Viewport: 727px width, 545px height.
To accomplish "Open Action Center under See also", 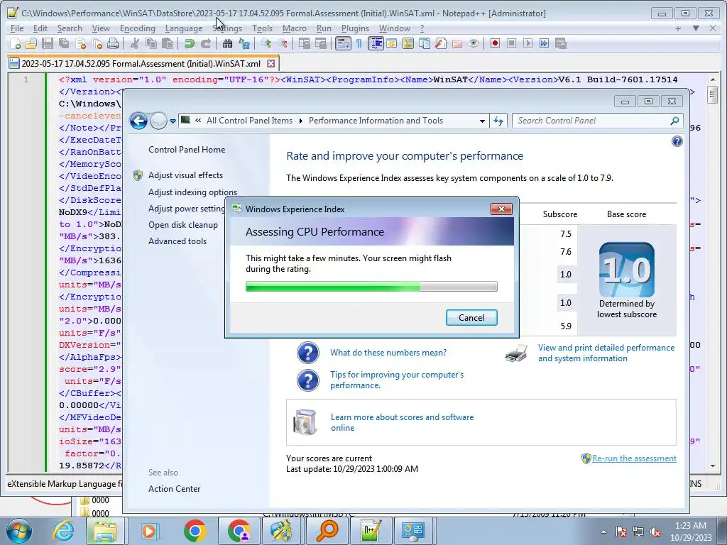I will pyautogui.click(x=175, y=488).
